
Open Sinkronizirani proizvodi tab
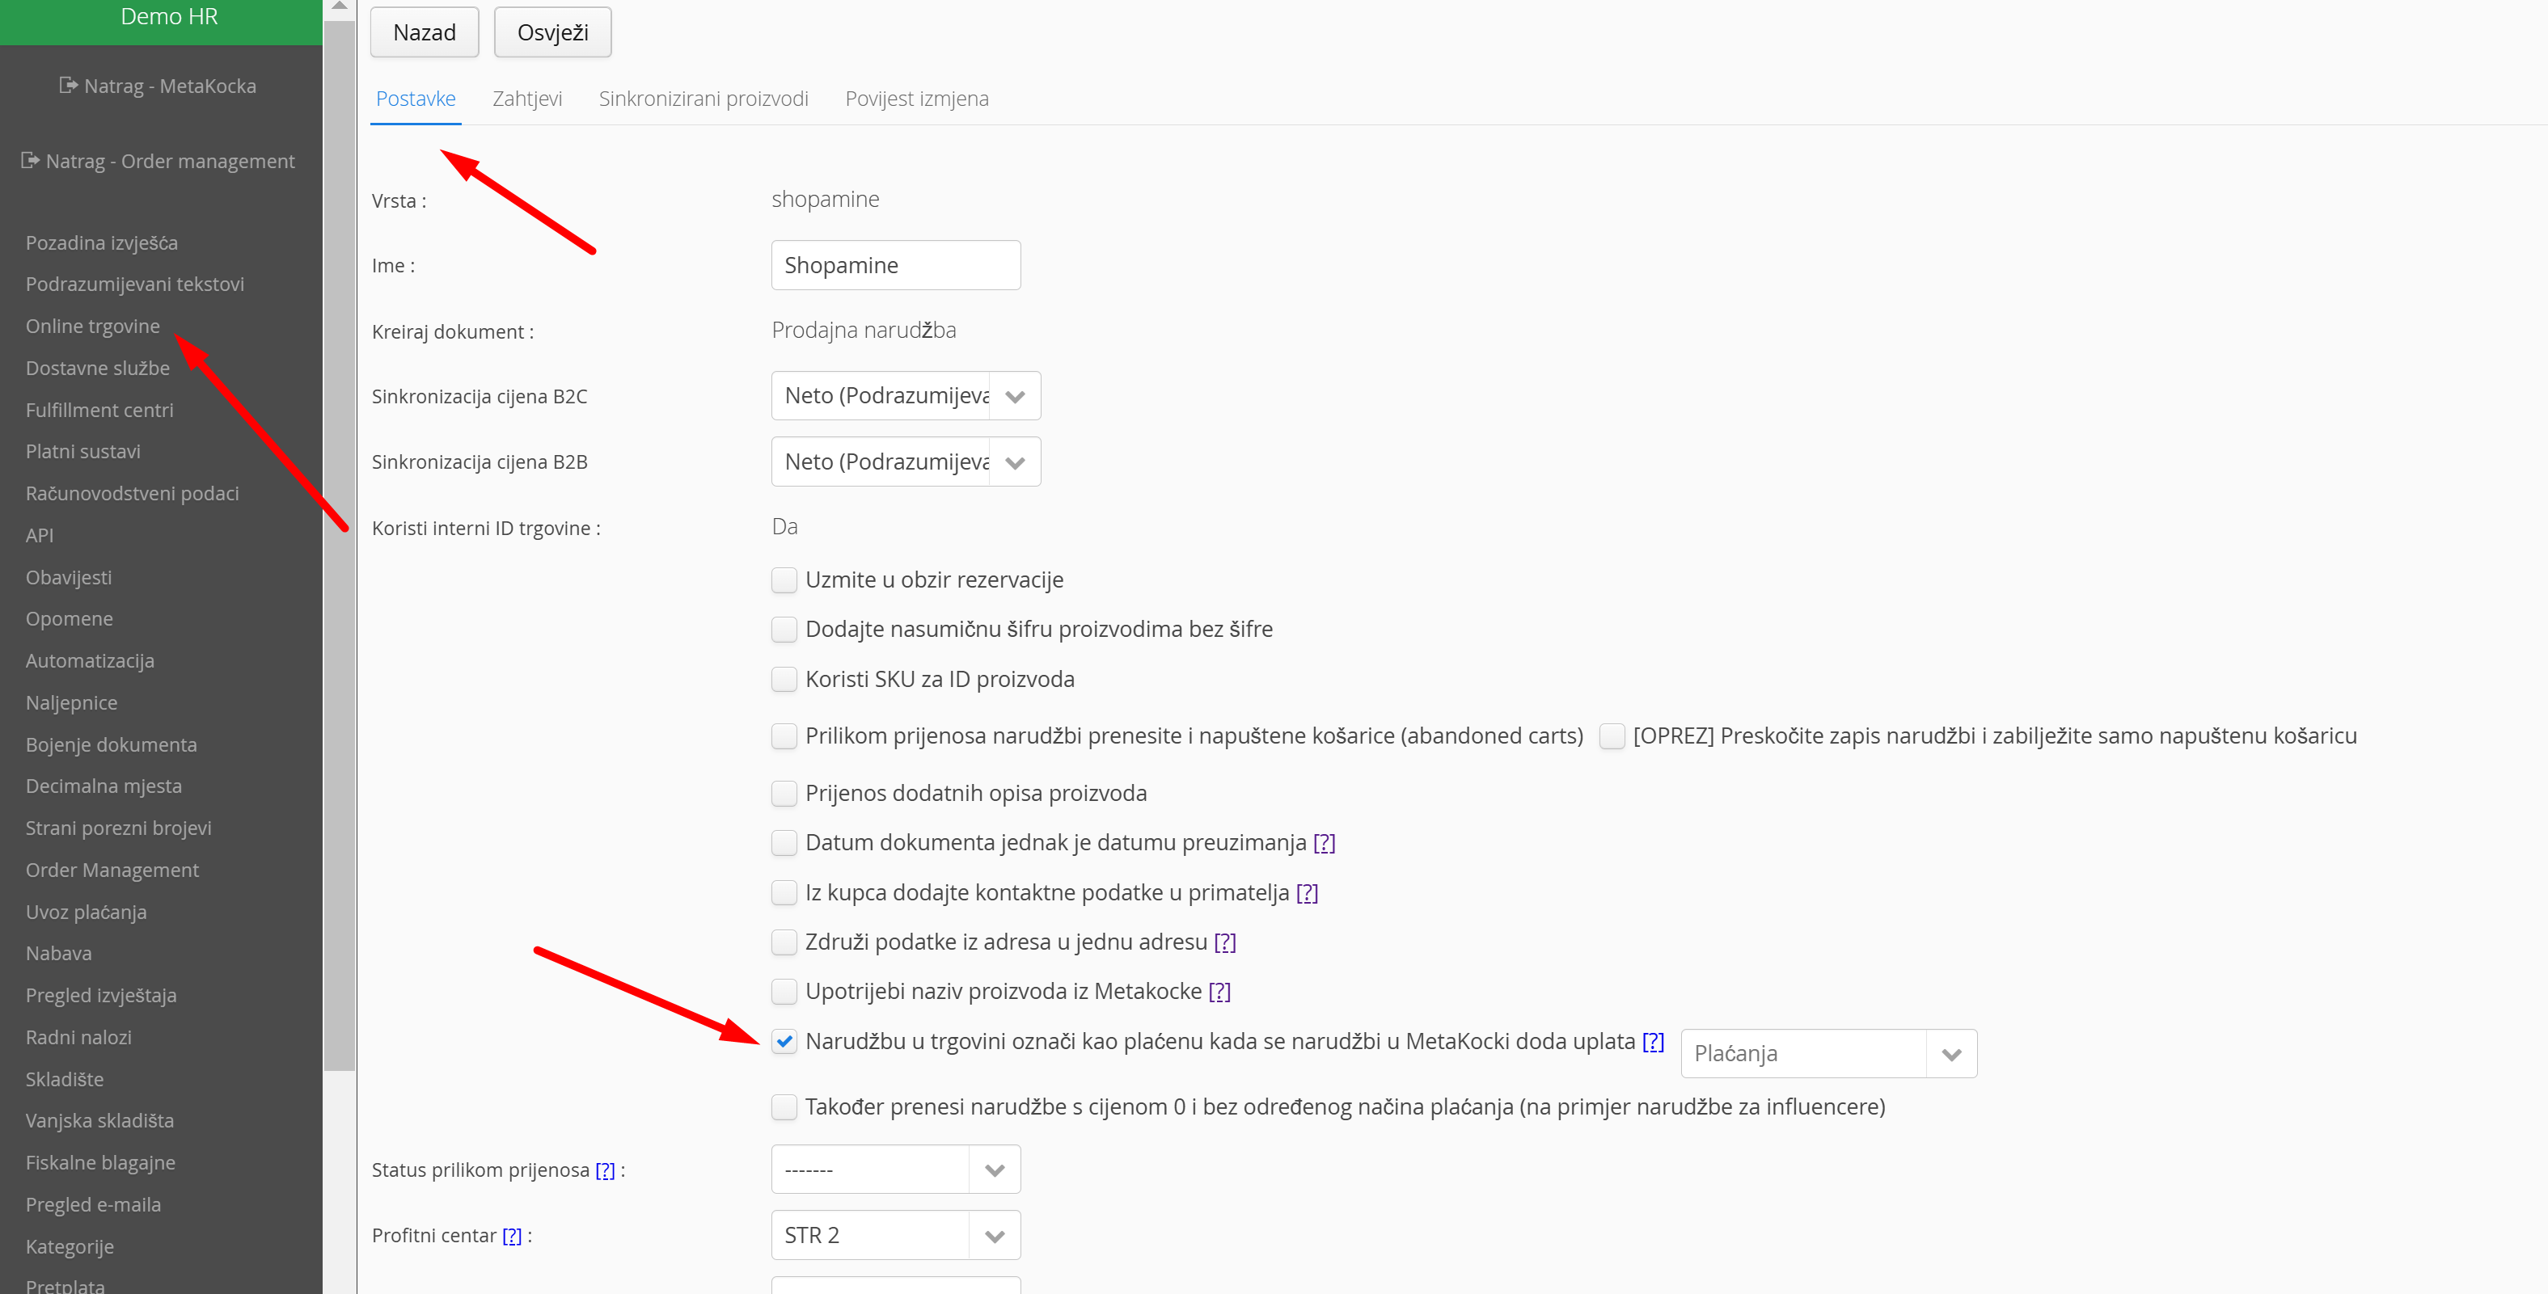pyautogui.click(x=704, y=99)
